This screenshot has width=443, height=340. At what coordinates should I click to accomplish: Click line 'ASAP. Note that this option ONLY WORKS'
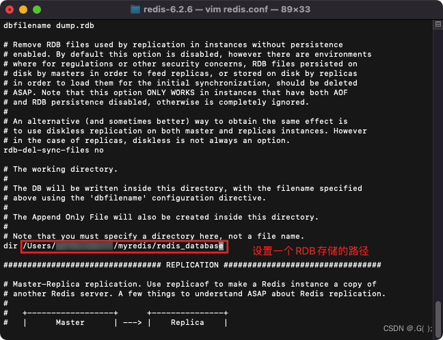click(x=176, y=92)
